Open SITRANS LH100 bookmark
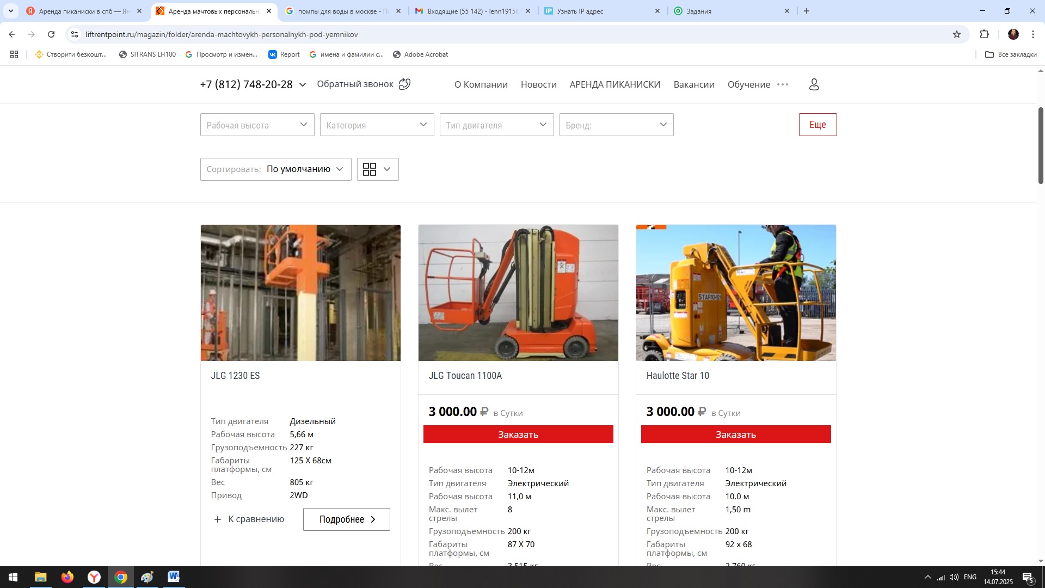Screen dimensions: 1045x588 [x=147, y=54]
